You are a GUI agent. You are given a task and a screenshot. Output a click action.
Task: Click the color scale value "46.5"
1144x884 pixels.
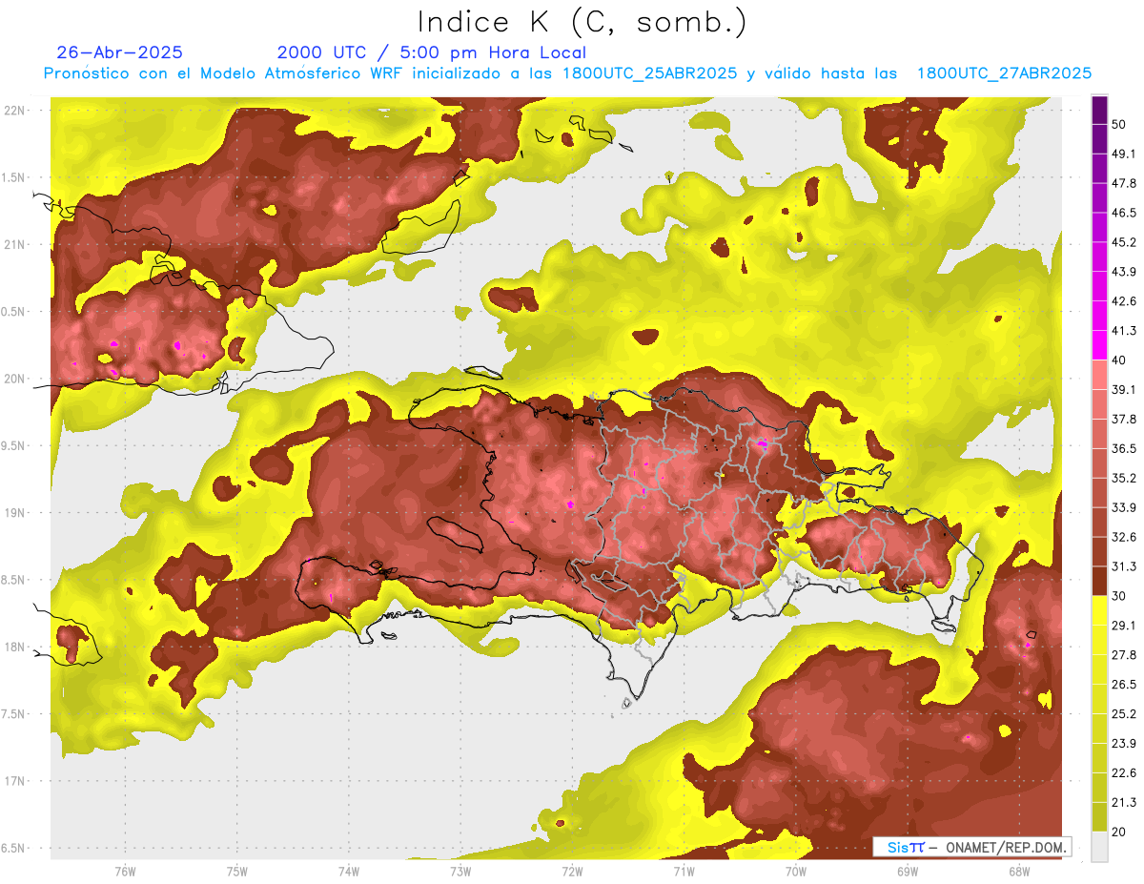point(1124,213)
